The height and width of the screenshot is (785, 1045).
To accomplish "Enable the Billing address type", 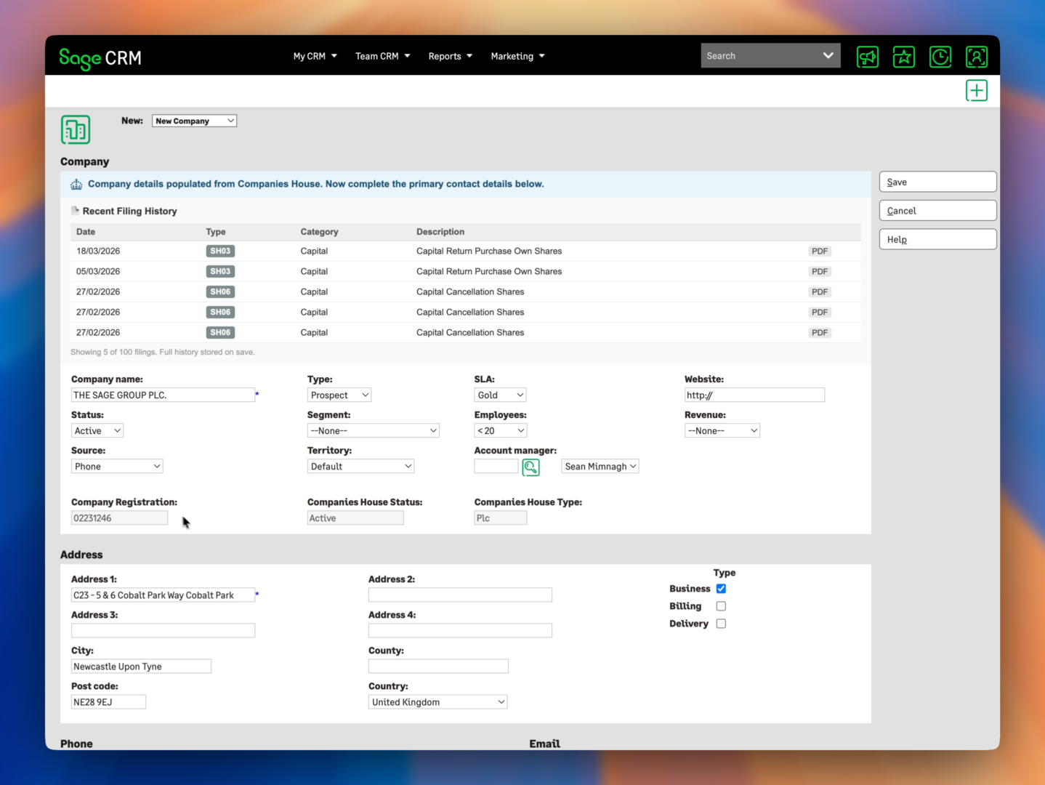I will pyautogui.click(x=720, y=605).
